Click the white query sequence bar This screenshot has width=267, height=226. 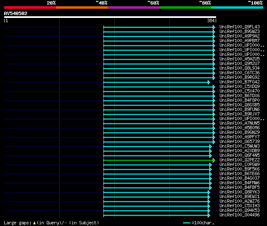tap(110, 17)
